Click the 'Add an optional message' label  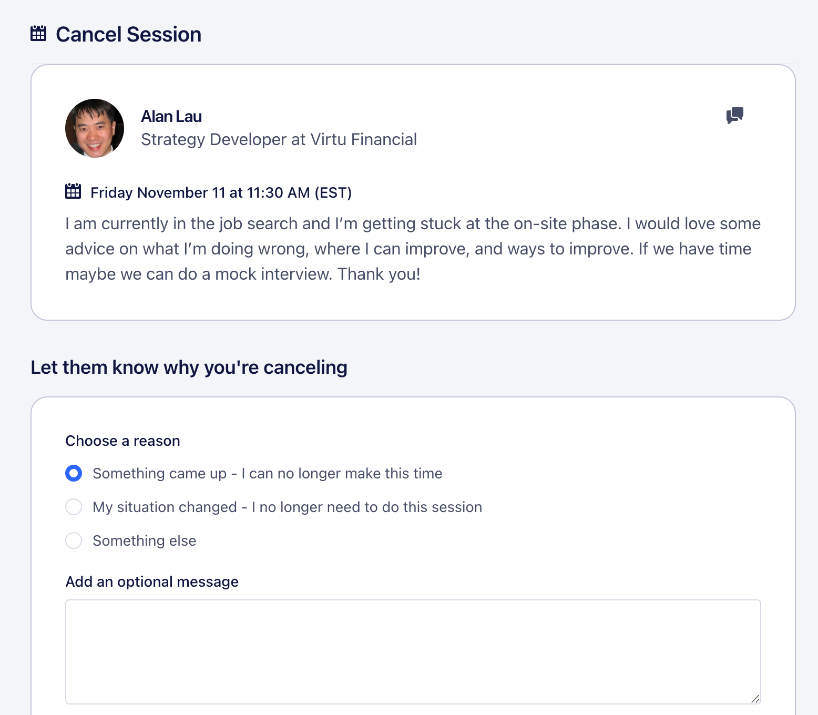[x=151, y=581]
